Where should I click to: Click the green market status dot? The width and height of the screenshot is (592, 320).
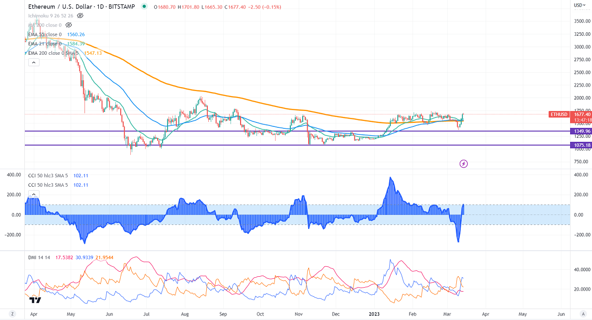(x=145, y=7)
